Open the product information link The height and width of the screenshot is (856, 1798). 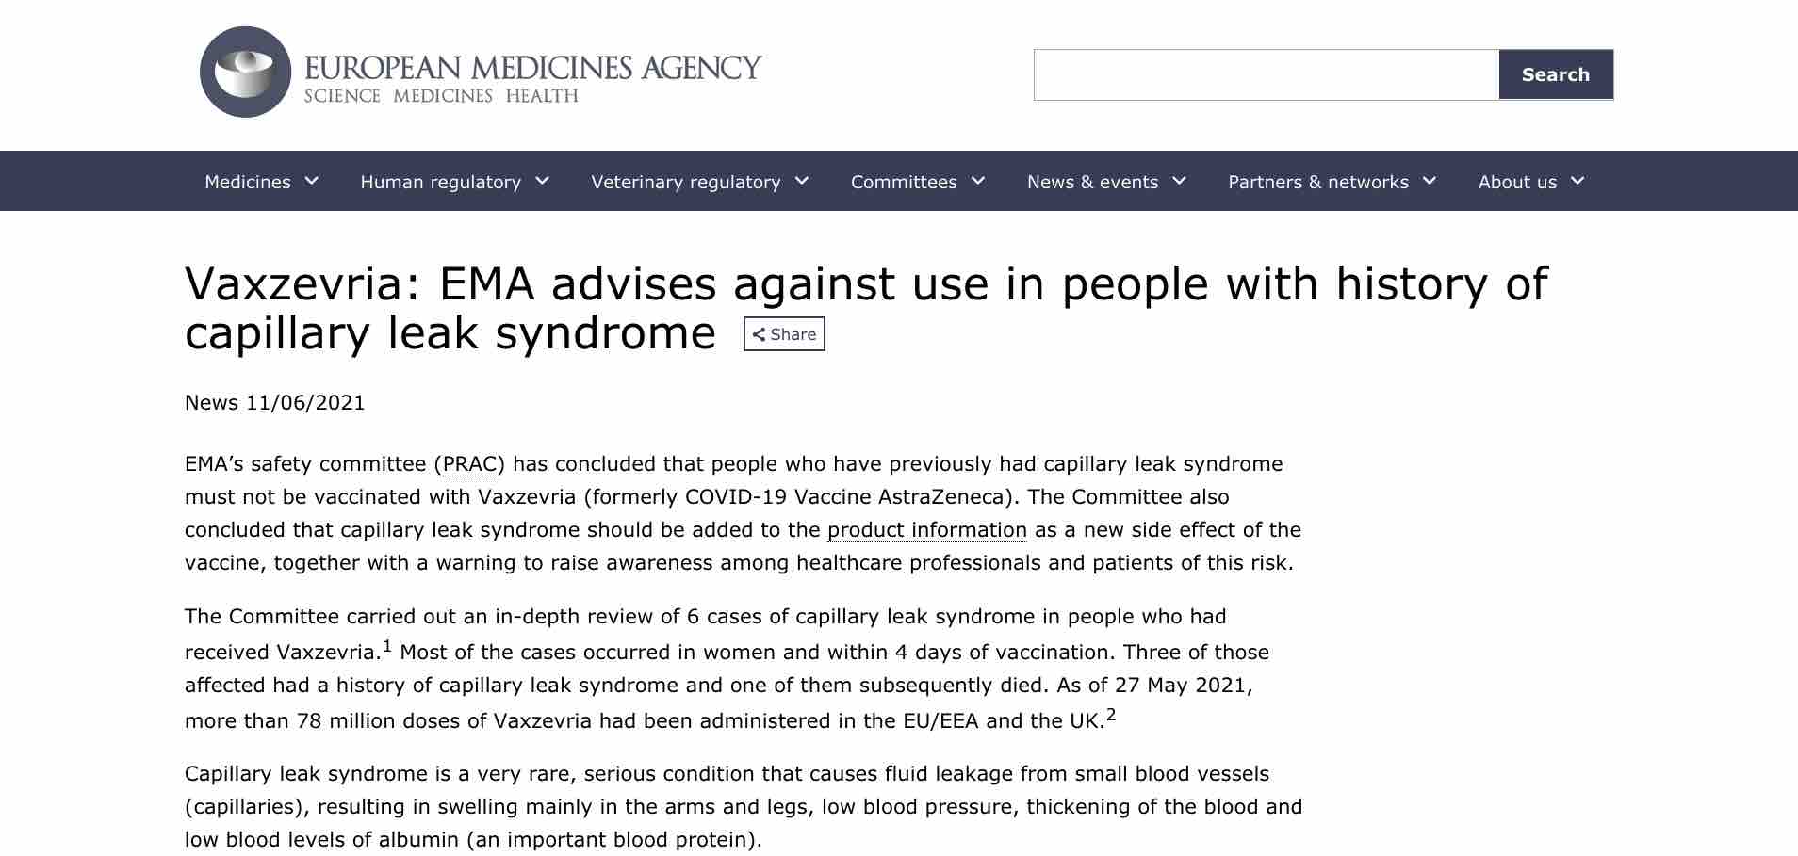pos(927,530)
